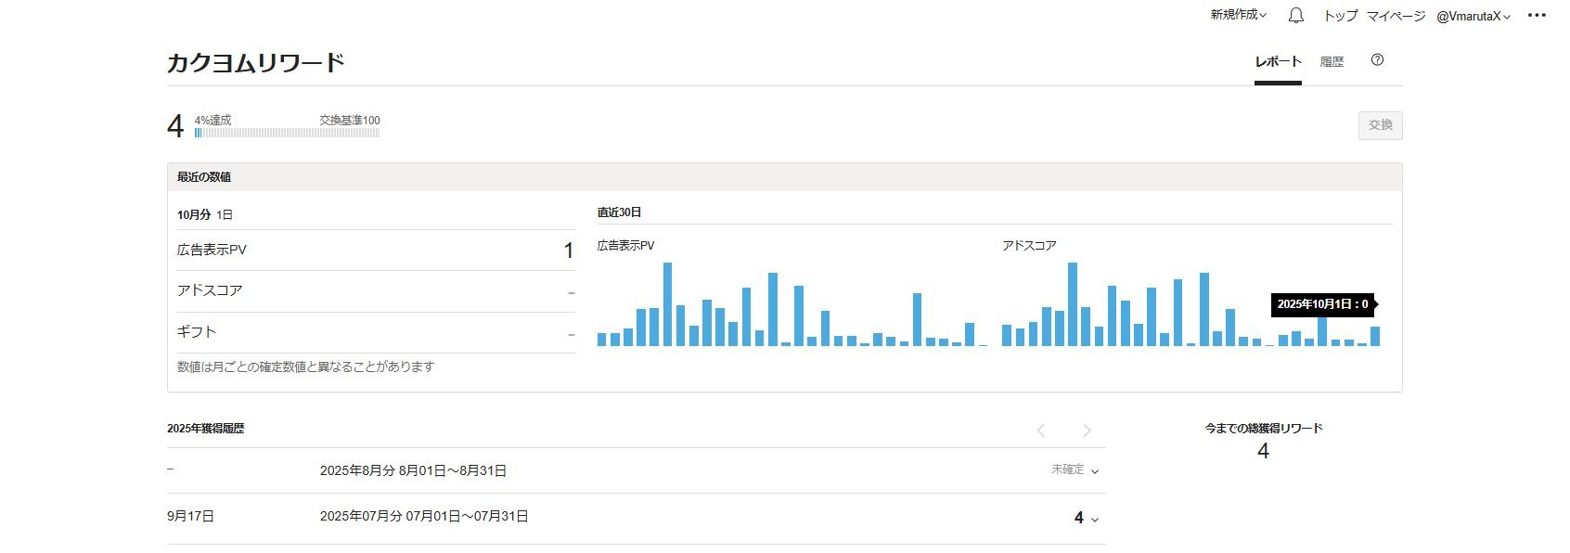Click the tallest bar in 広告表示PV chart
The width and height of the screenshot is (1570, 553).
[667, 304]
